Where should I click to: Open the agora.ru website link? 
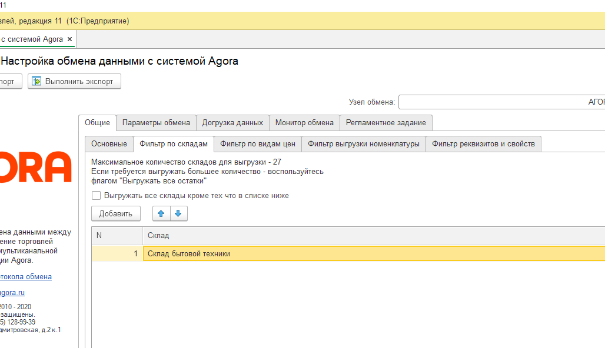[12, 293]
